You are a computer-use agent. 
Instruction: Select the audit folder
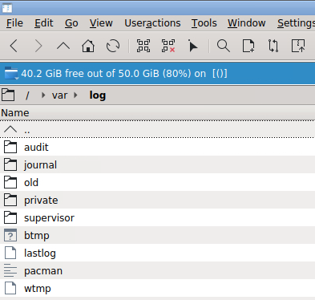[x=157, y=147]
